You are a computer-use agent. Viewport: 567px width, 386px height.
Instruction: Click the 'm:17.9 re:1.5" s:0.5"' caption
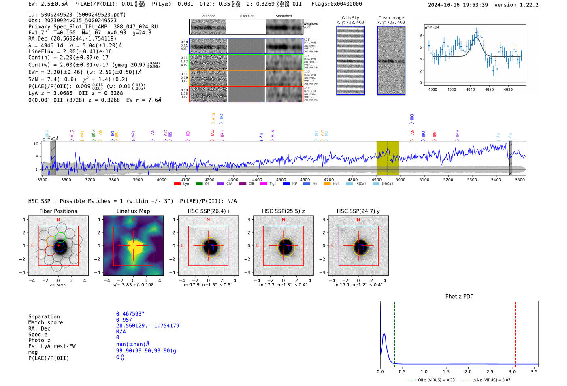pyautogui.click(x=208, y=285)
